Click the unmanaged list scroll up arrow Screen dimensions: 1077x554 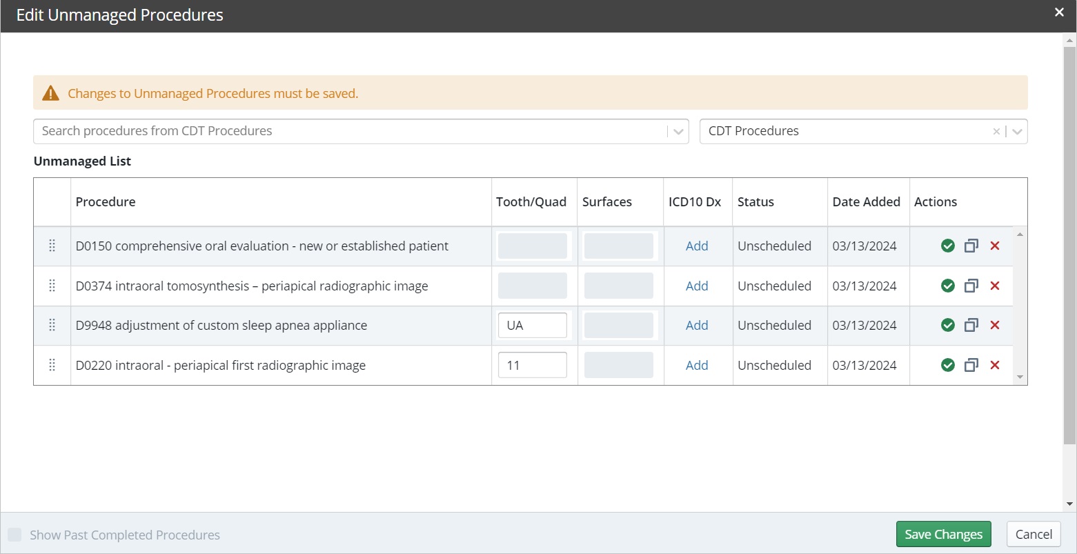[1020, 234]
